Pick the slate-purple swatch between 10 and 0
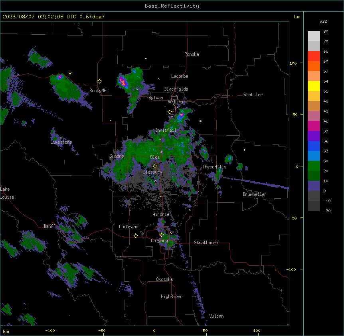The width and height of the screenshot is (344, 336). coord(314,186)
